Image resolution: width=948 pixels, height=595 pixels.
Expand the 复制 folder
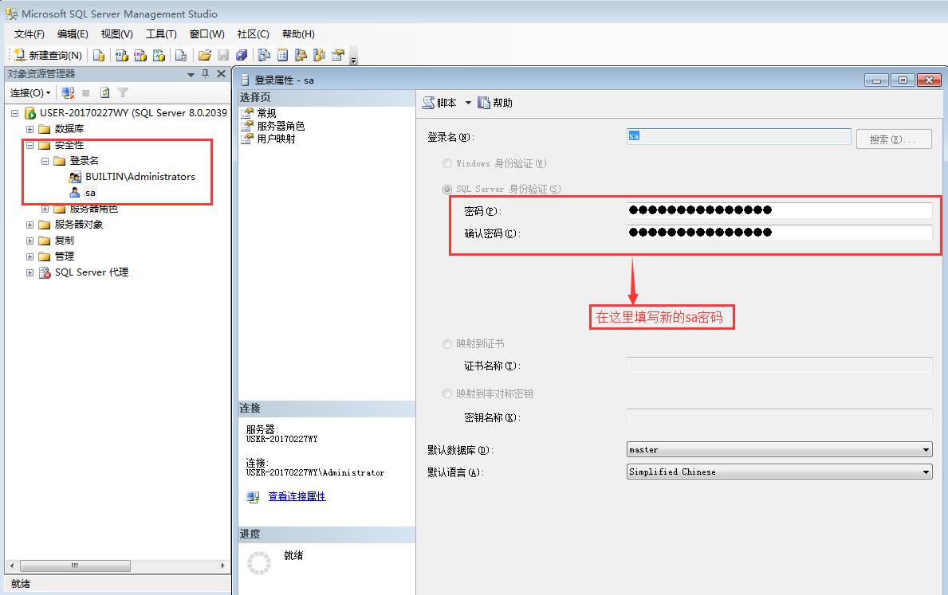coord(30,241)
